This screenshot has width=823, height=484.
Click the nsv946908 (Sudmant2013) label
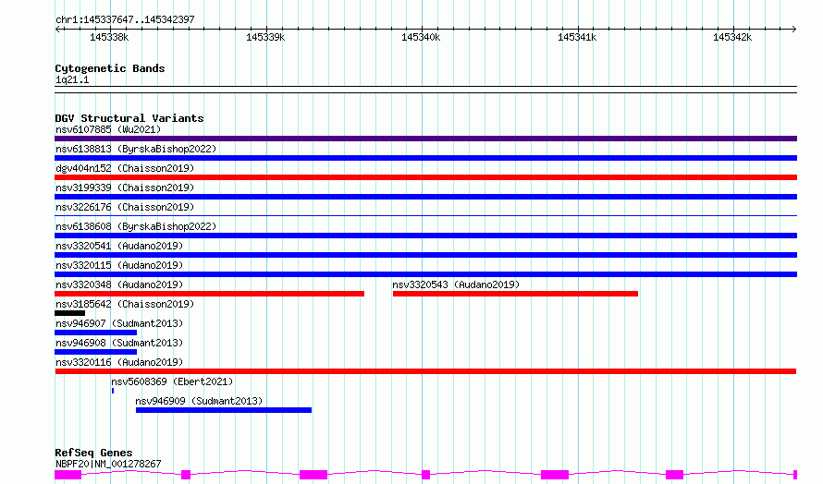pos(119,343)
